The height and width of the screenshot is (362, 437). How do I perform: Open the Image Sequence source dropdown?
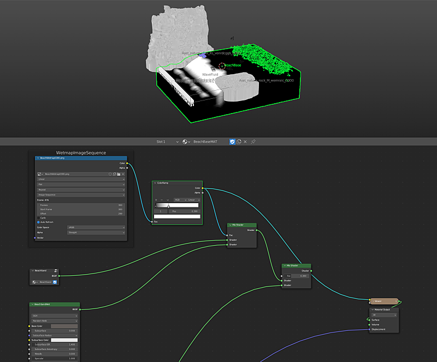coord(81,194)
